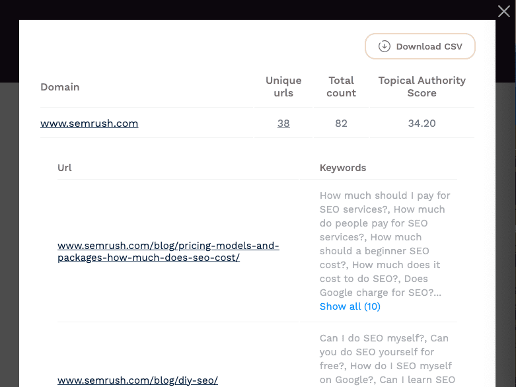Click the Unique urls column header

point(283,87)
